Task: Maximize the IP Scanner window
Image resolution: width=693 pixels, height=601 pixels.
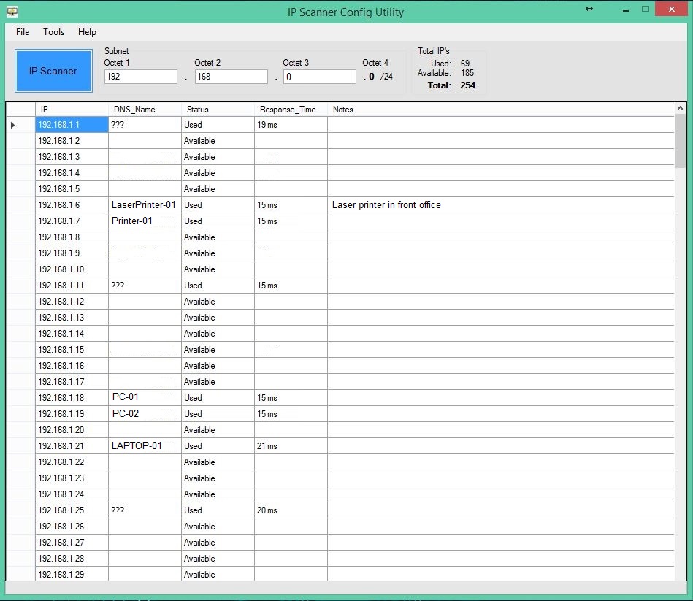Action: (x=646, y=9)
